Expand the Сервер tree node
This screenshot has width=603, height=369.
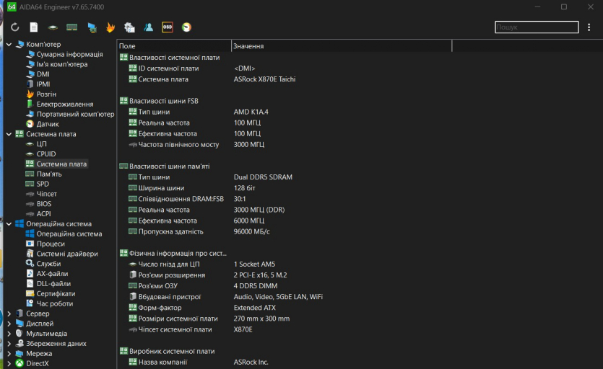coord(9,314)
